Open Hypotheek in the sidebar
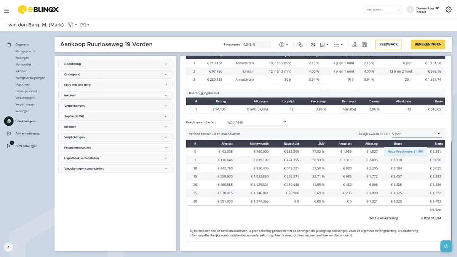 23,85
